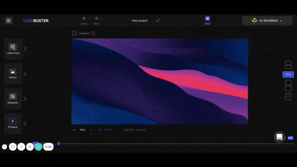Finish recording with green check button
The image size is (297, 167).
pyautogui.click(x=39, y=147)
